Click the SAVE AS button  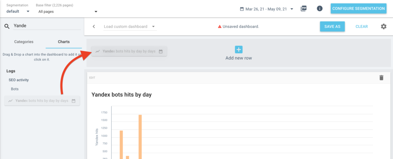pyautogui.click(x=332, y=26)
